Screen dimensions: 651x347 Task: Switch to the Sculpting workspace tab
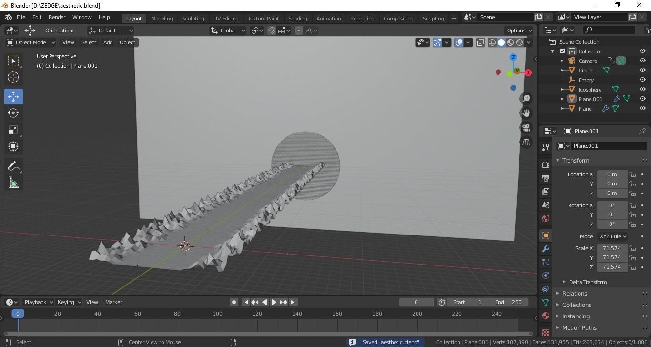[193, 19]
